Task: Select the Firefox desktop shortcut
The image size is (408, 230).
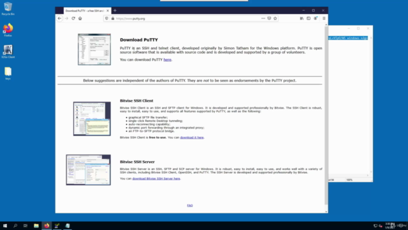Action: pos(8,30)
